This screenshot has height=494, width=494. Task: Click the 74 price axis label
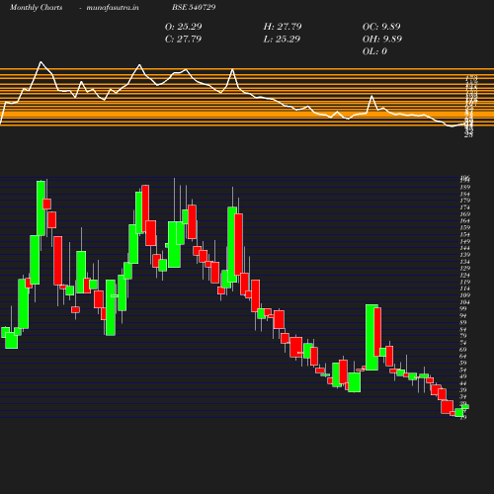463,343
